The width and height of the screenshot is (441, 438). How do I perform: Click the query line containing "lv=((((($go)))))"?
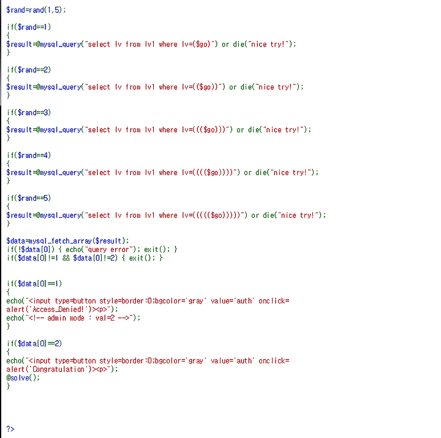[166, 215]
